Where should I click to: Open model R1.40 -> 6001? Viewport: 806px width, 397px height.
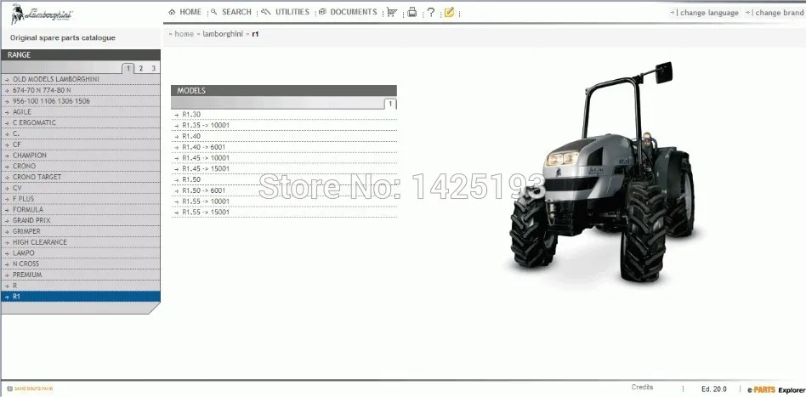(x=284, y=147)
